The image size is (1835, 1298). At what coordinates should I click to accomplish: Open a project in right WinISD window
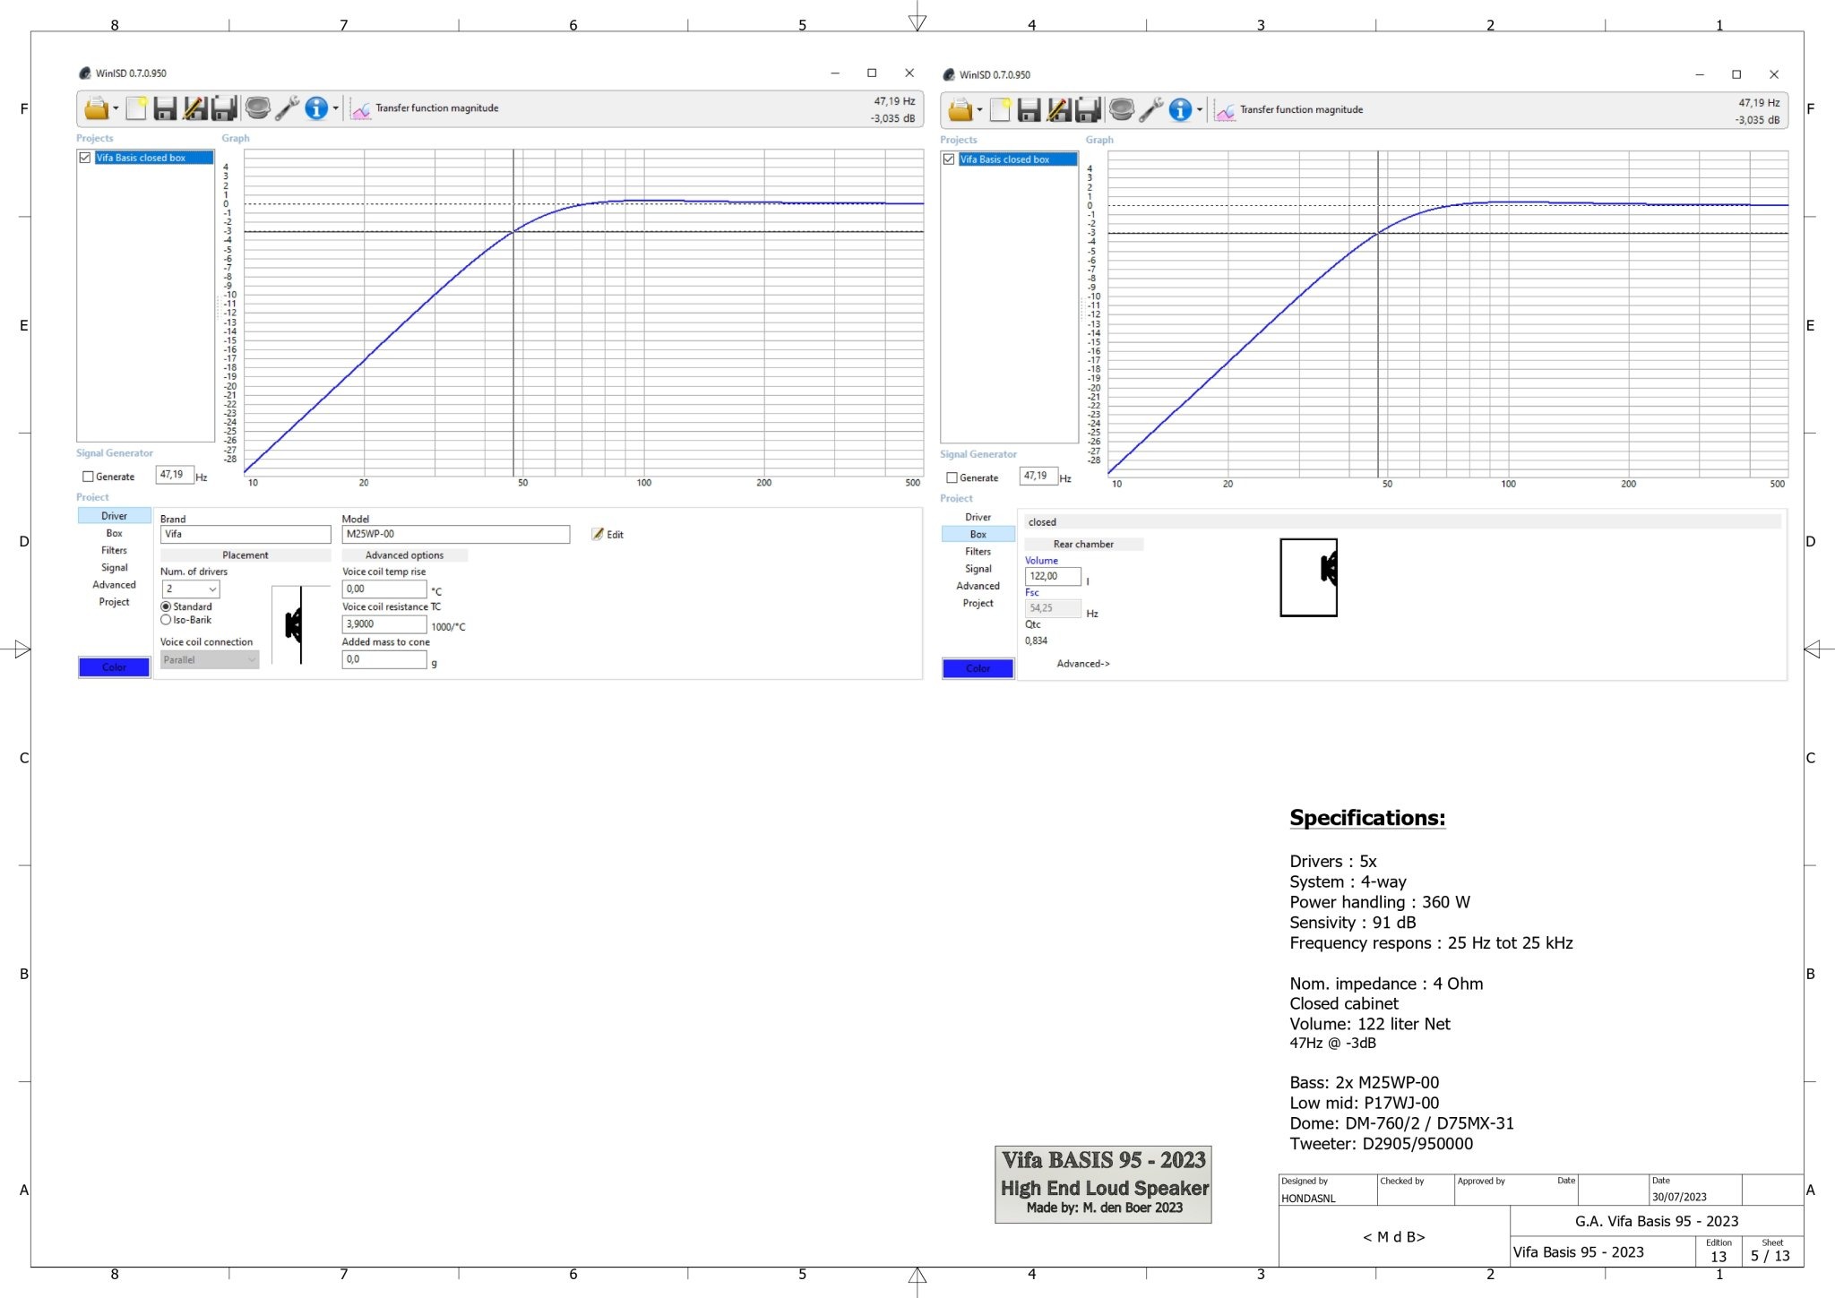960,110
